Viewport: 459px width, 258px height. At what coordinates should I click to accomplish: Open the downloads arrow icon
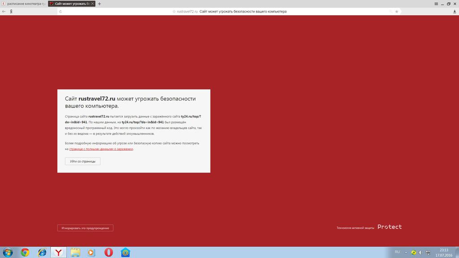pos(455,12)
